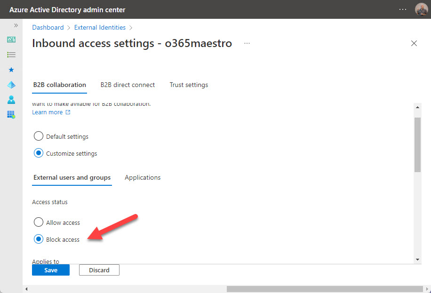Open the account profile avatar
431x293 pixels.
(x=422, y=9)
